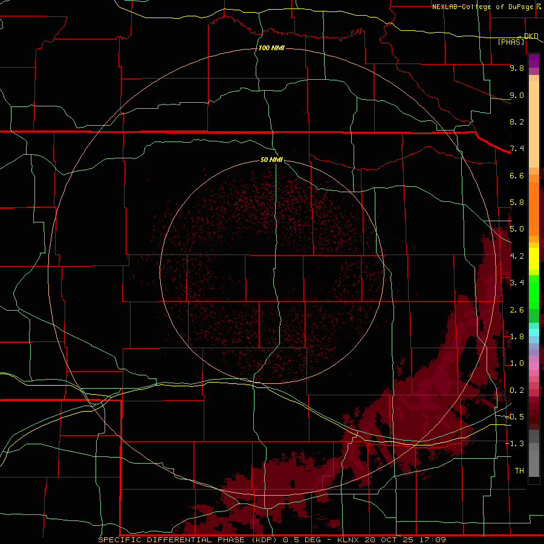Click the 0.5 DEG elevation in the caption
The width and height of the screenshot is (544, 544).
pyautogui.click(x=302, y=540)
